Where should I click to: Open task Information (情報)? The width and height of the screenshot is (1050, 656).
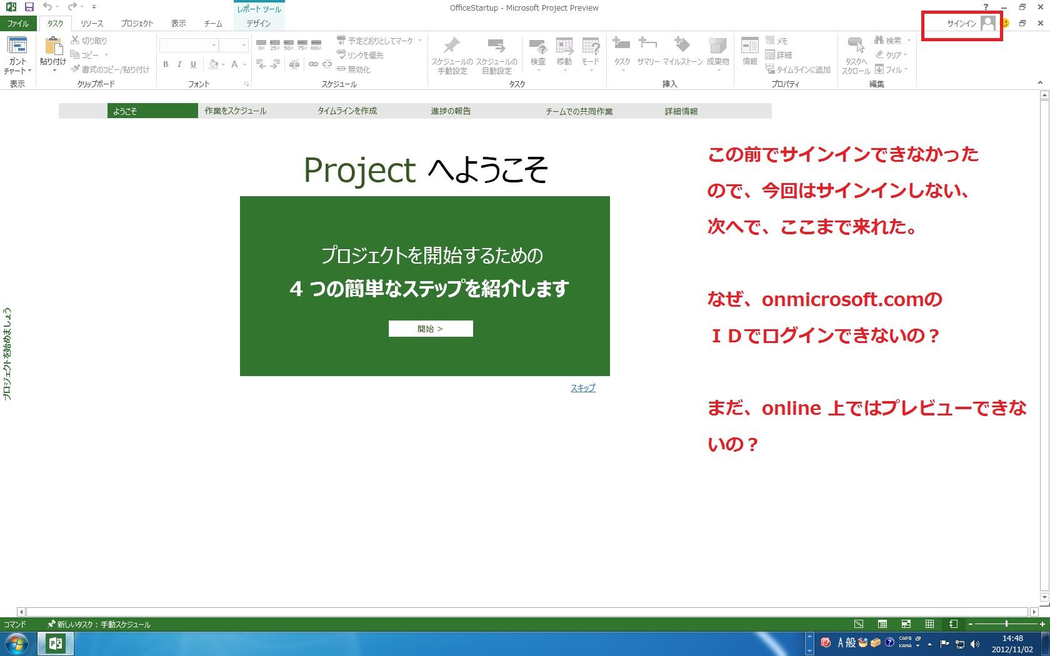tap(749, 52)
